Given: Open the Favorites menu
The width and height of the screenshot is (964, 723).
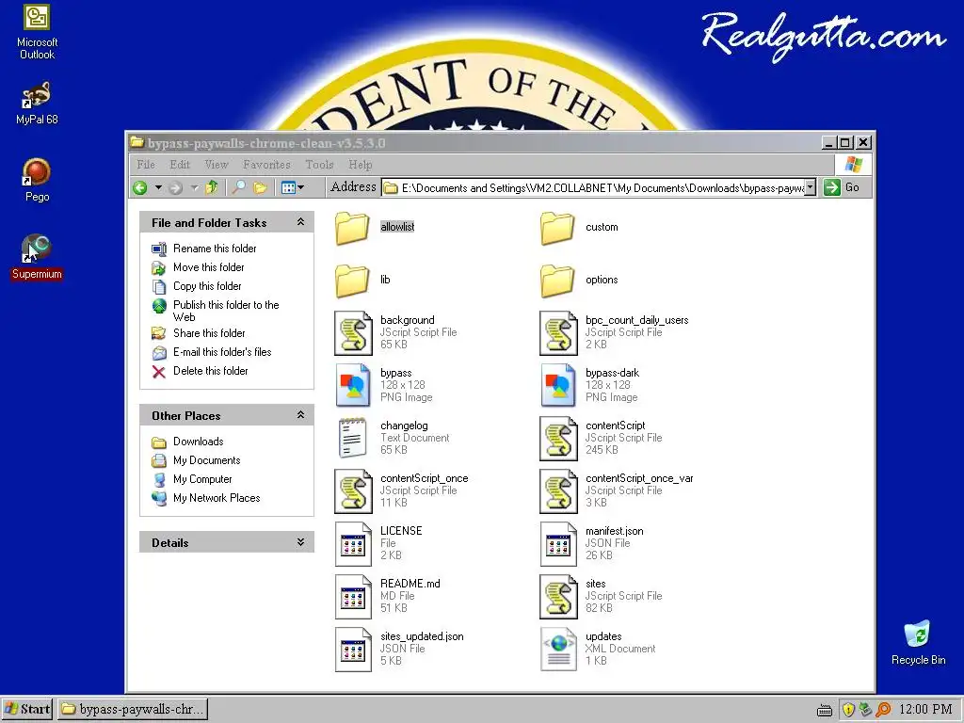Looking at the screenshot, I should click(x=266, y=165).
